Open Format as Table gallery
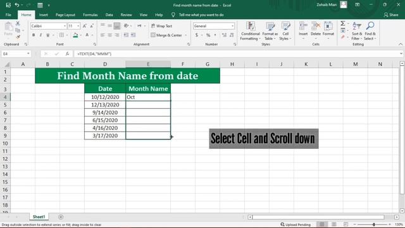405x228 pixels. [x=270, y=31]
